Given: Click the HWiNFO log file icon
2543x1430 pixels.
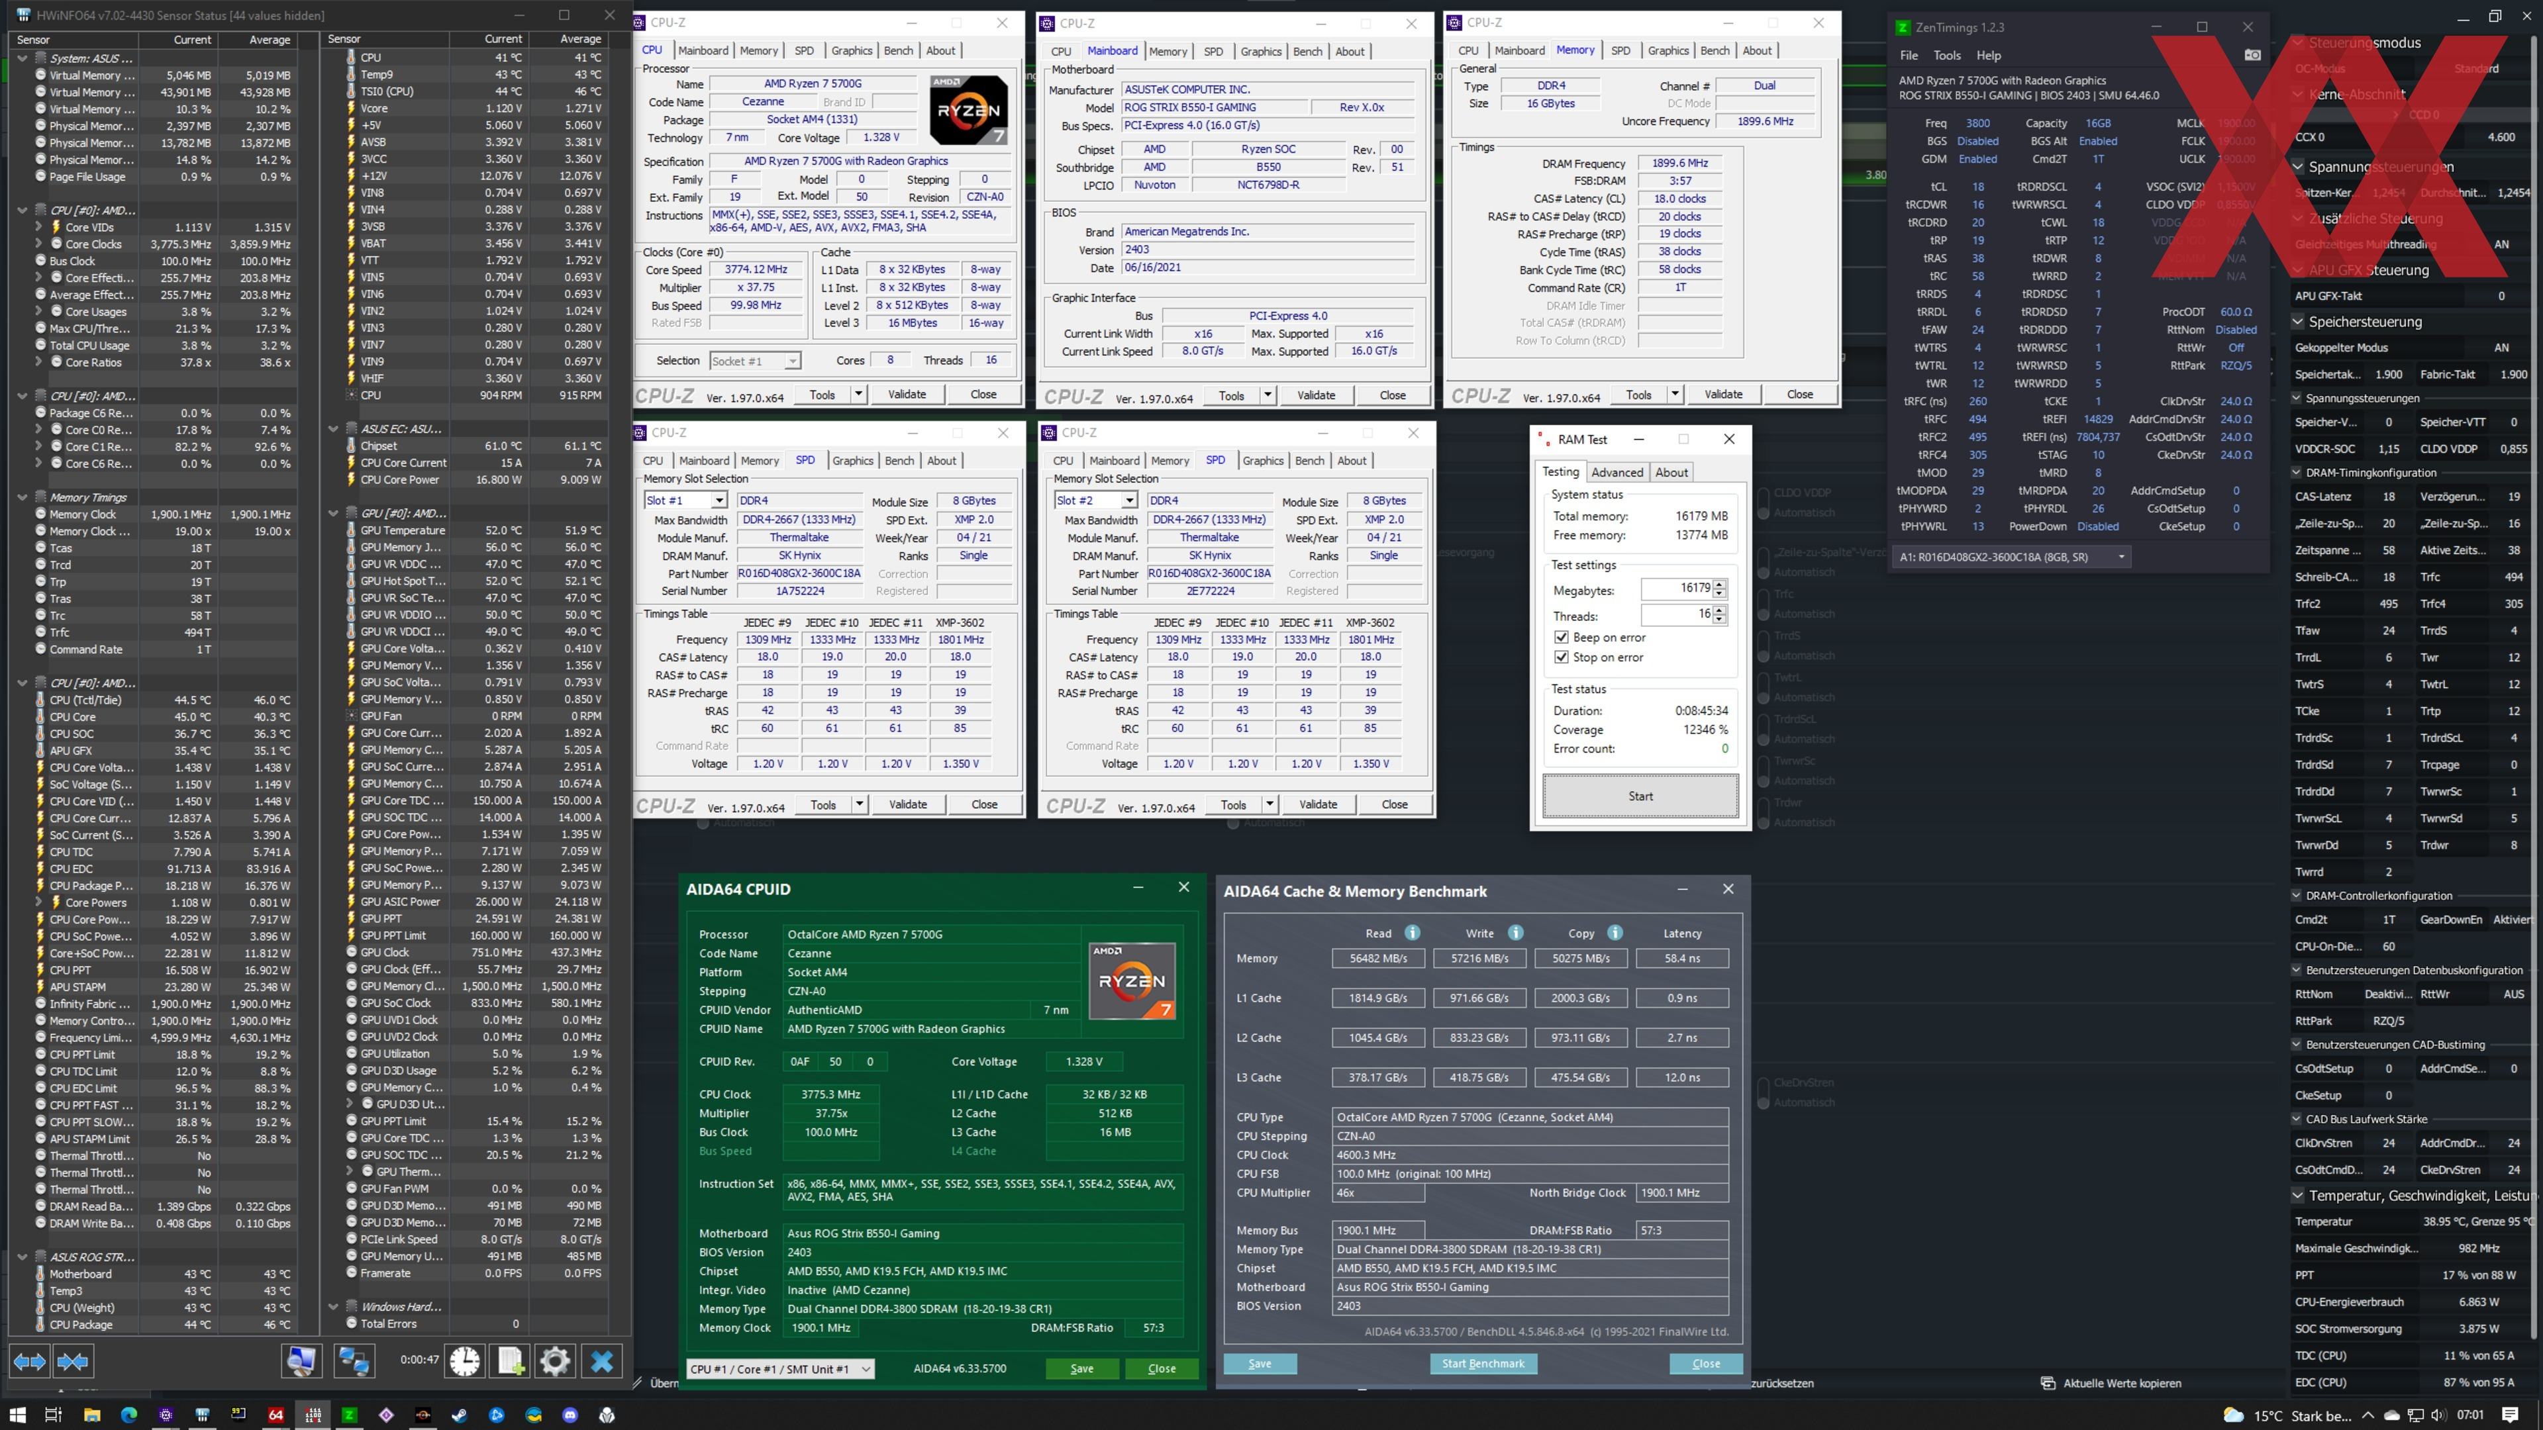Looking at the screenshot, I should 511,1362.
